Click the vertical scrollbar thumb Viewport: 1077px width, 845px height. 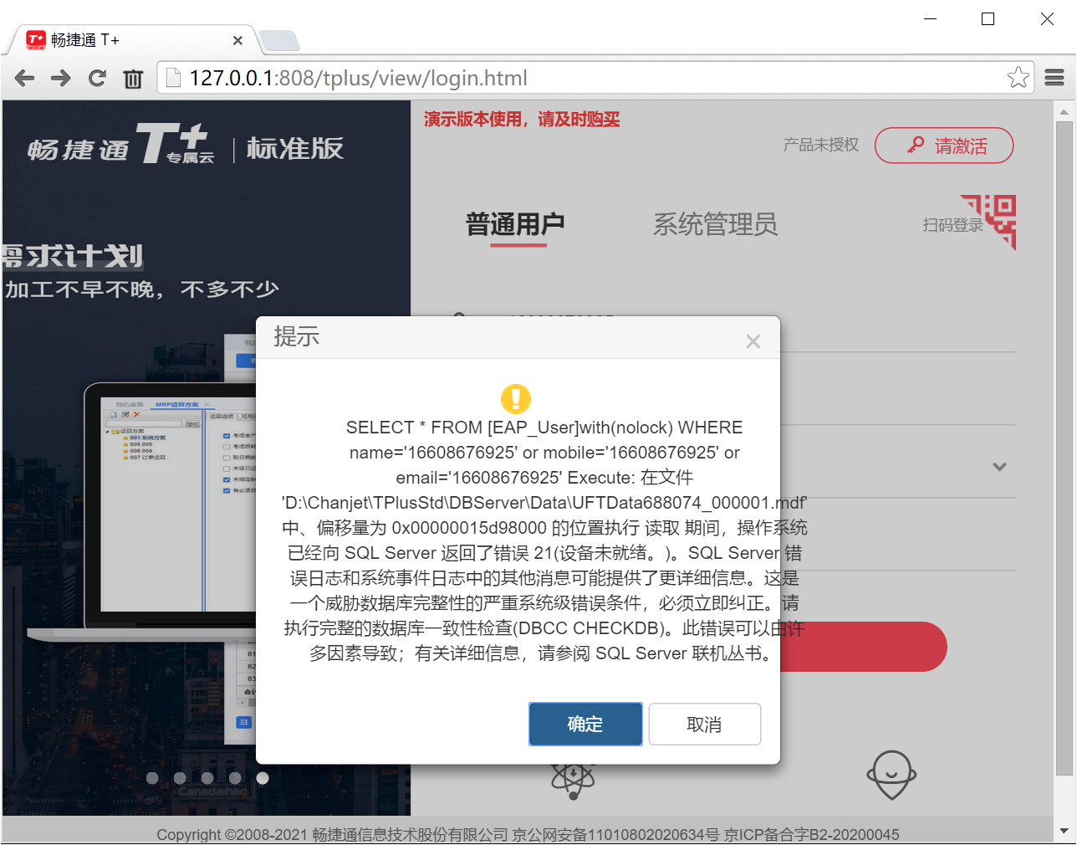tap(1064, 448)
